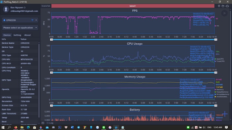Viewport: 232px width, 130px height.
Task: Open Microsoft Store from the taskbar
Action: [x=34, y=127]
